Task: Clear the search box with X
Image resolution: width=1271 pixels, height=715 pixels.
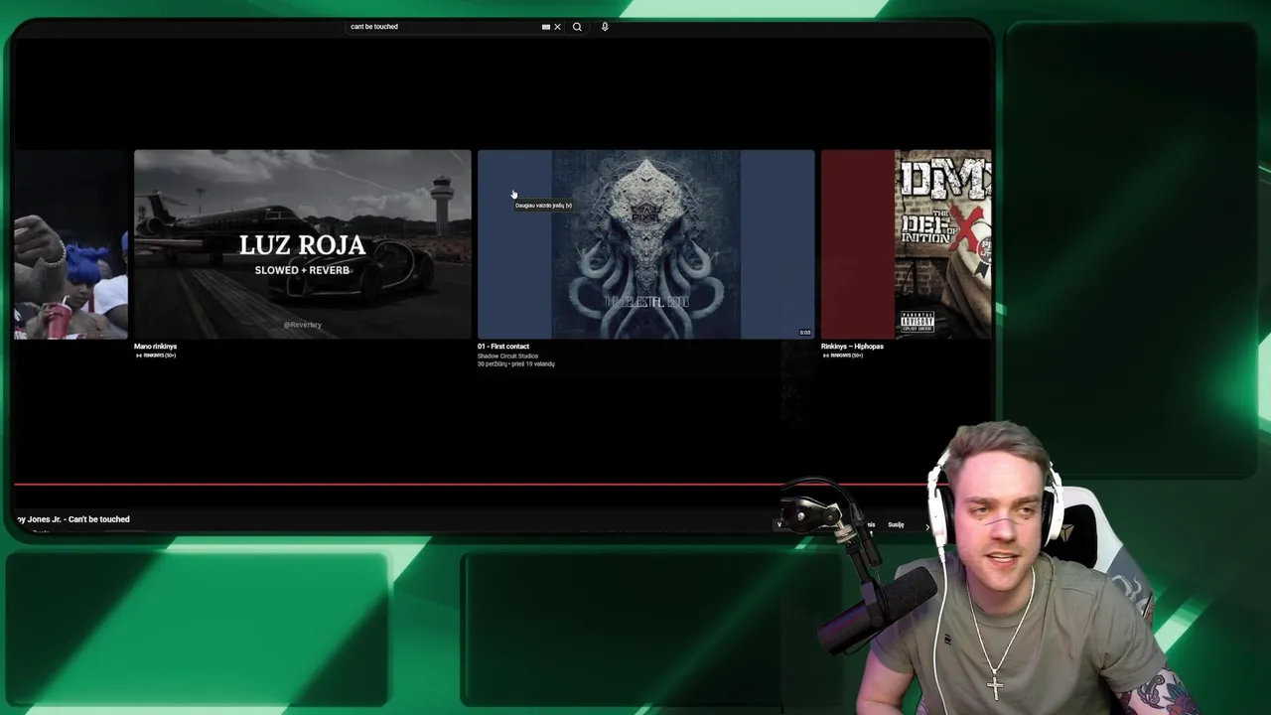Action: point(557,27)
